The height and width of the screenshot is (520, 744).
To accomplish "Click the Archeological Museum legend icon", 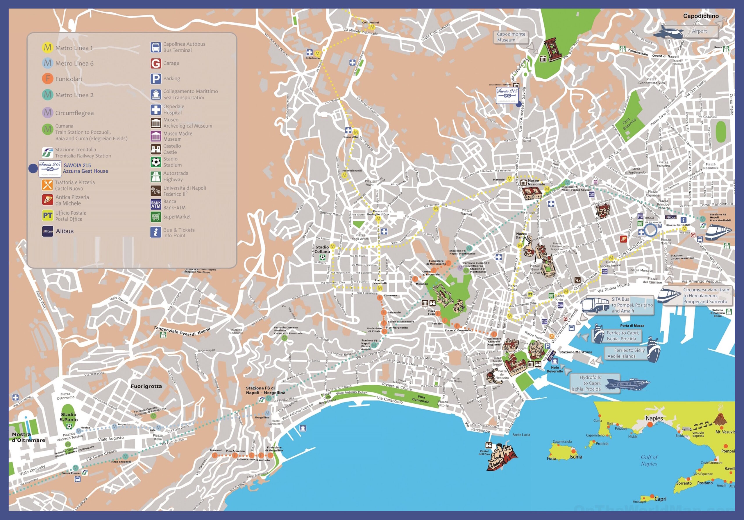I will (156, 123).
